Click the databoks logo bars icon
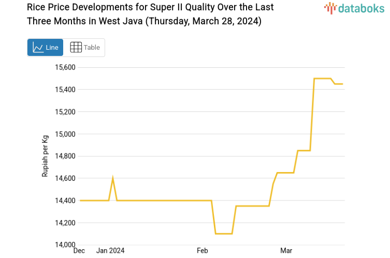This screenshot has height=258, width=390. click(330, 8)
